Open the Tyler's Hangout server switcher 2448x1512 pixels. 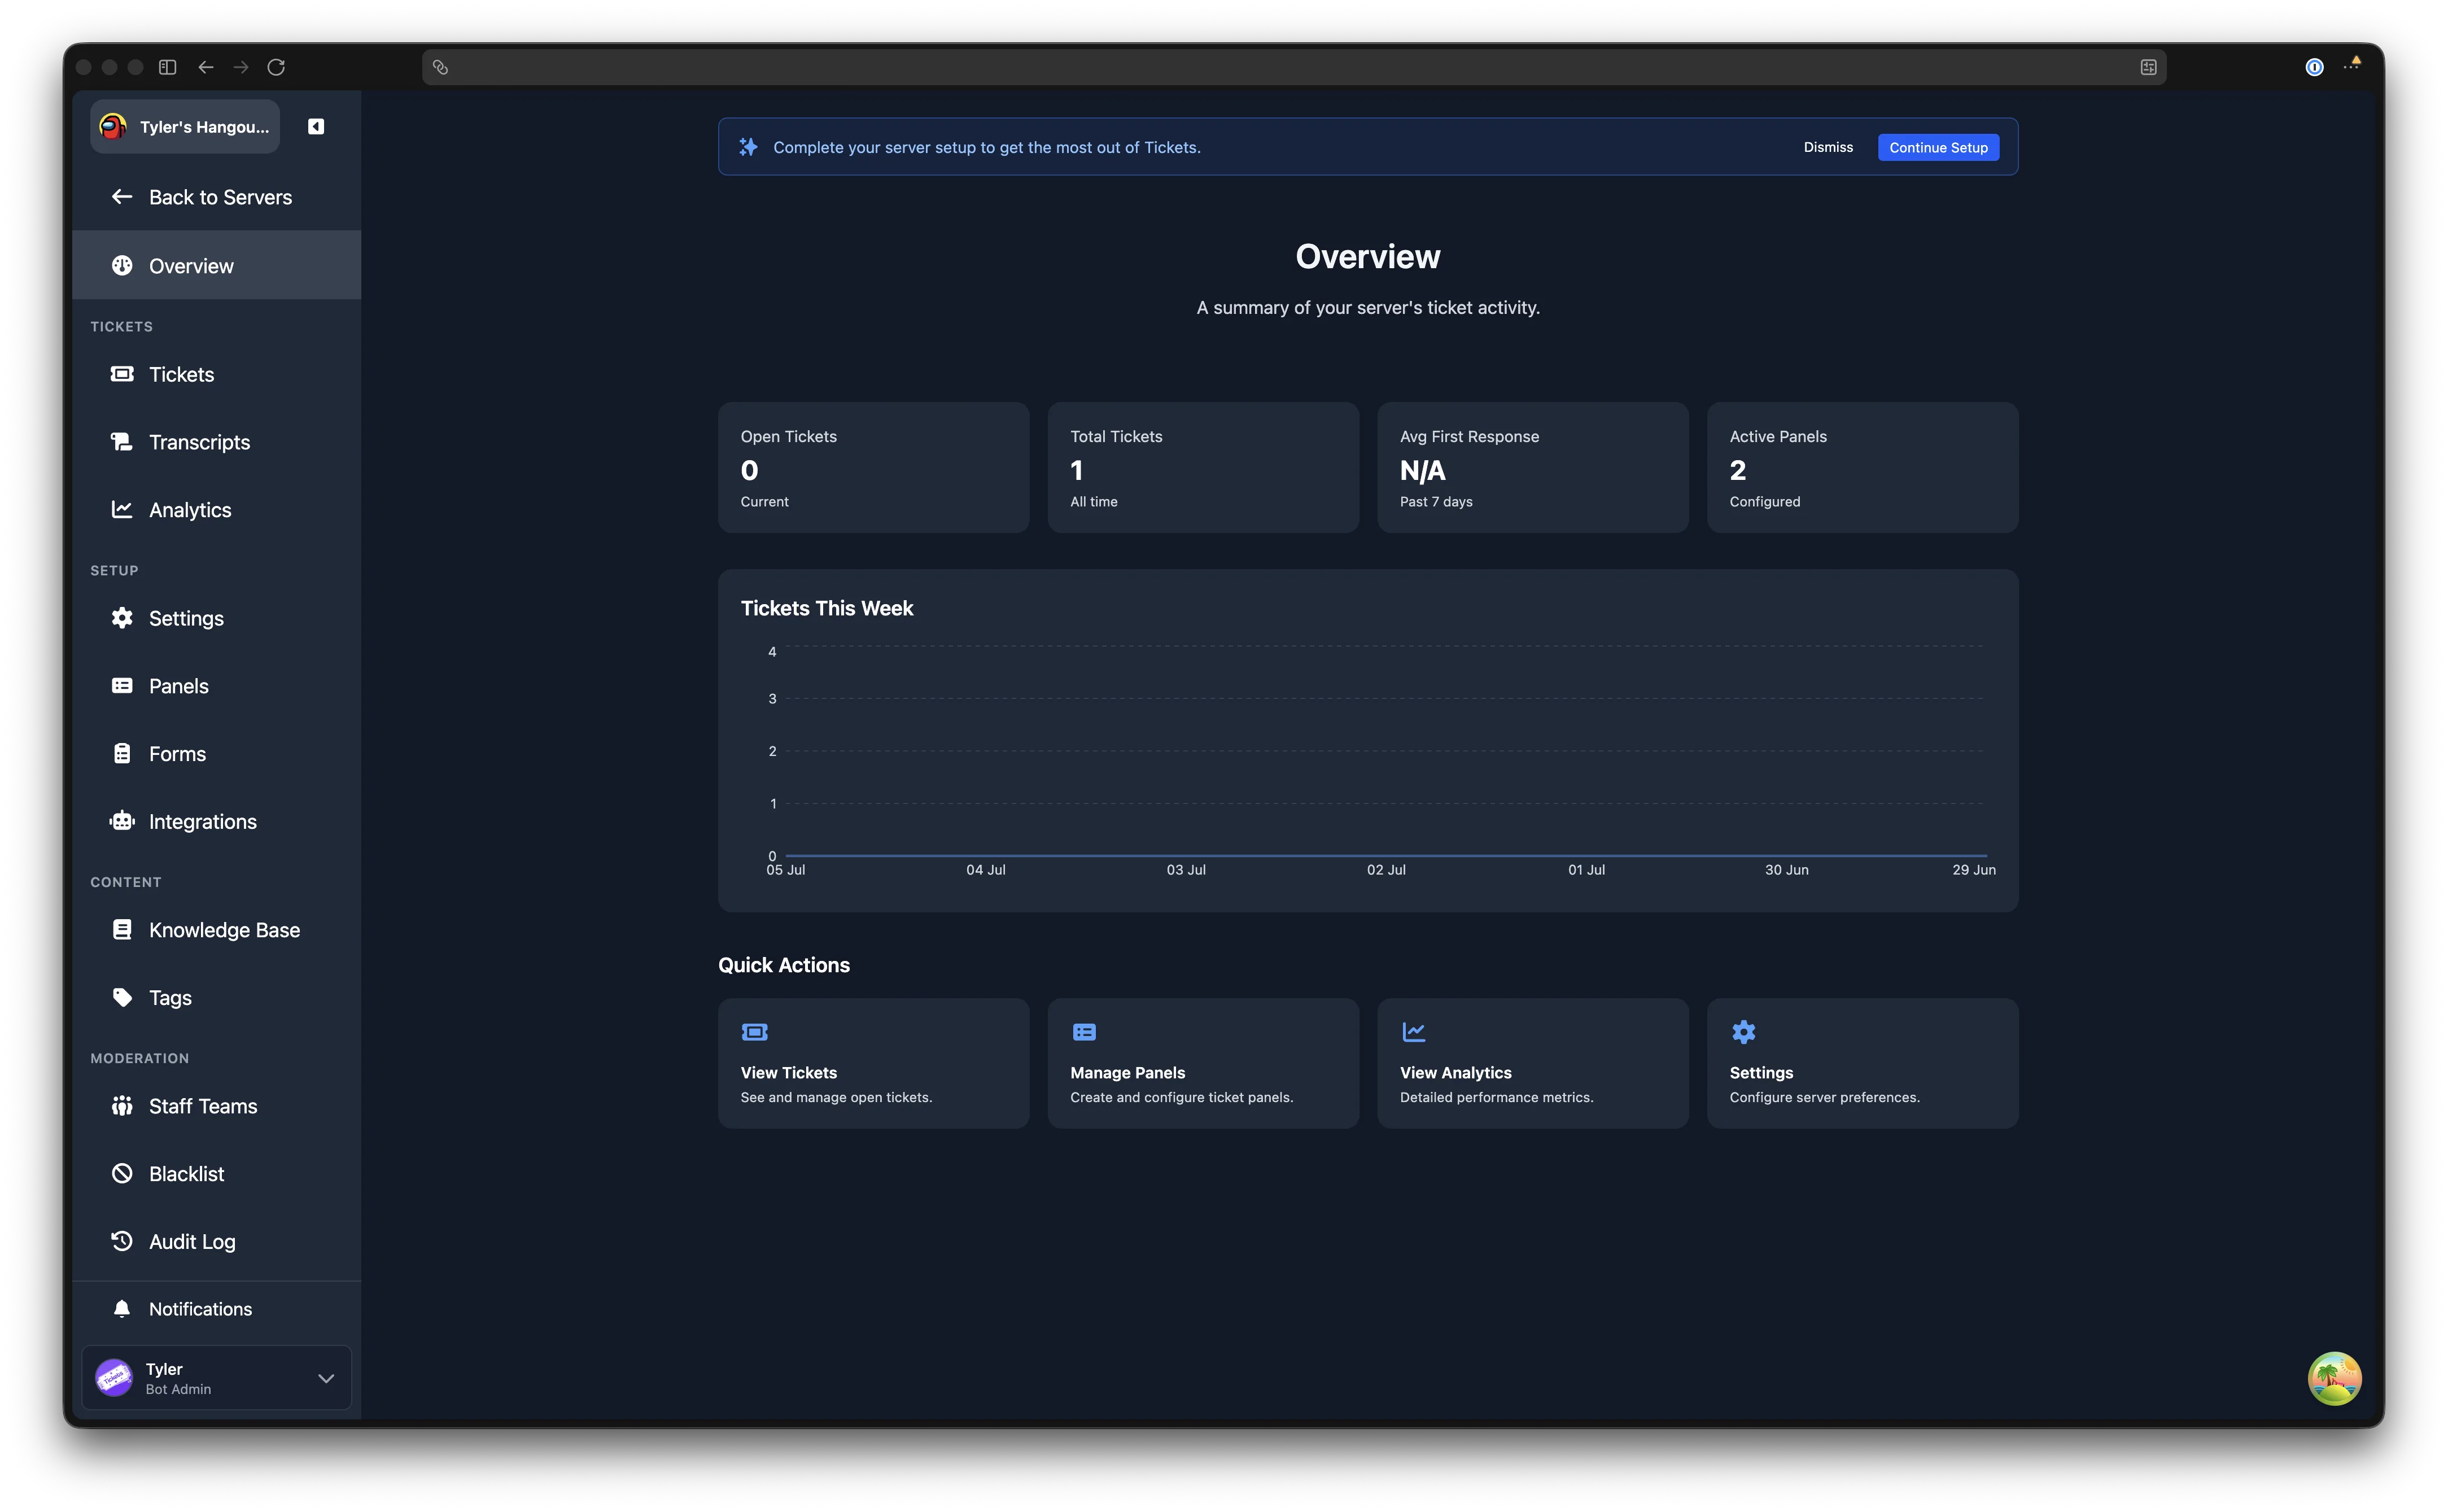(185, 127)
